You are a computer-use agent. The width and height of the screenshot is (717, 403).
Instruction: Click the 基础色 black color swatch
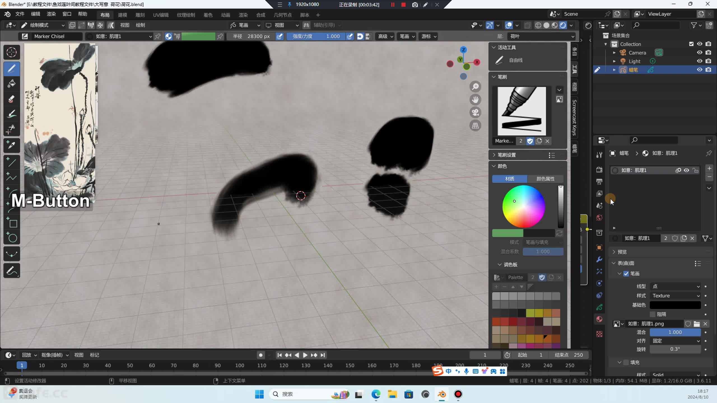tap(675, 305)
